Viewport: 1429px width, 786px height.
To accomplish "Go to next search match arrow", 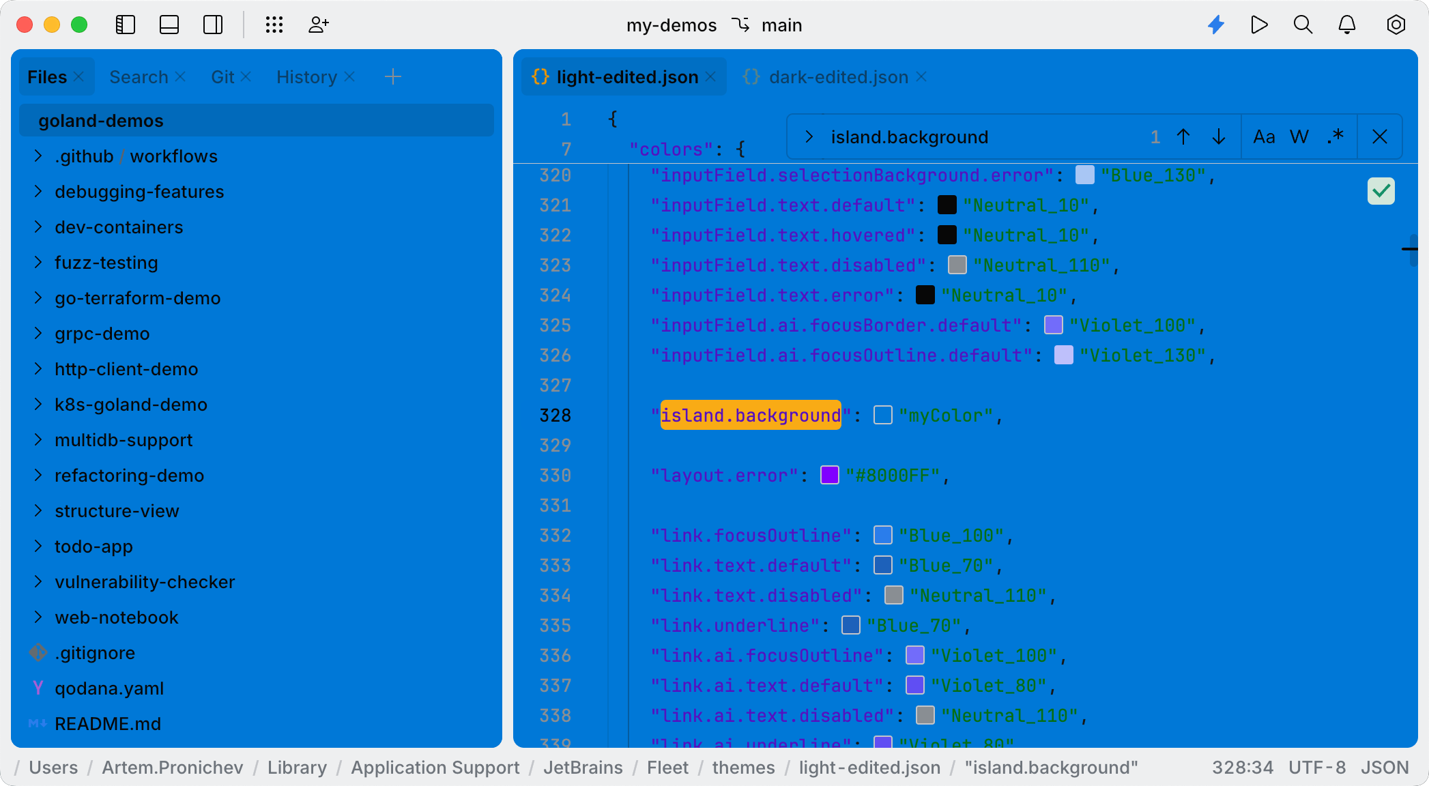I will [x=1219, y=137].
